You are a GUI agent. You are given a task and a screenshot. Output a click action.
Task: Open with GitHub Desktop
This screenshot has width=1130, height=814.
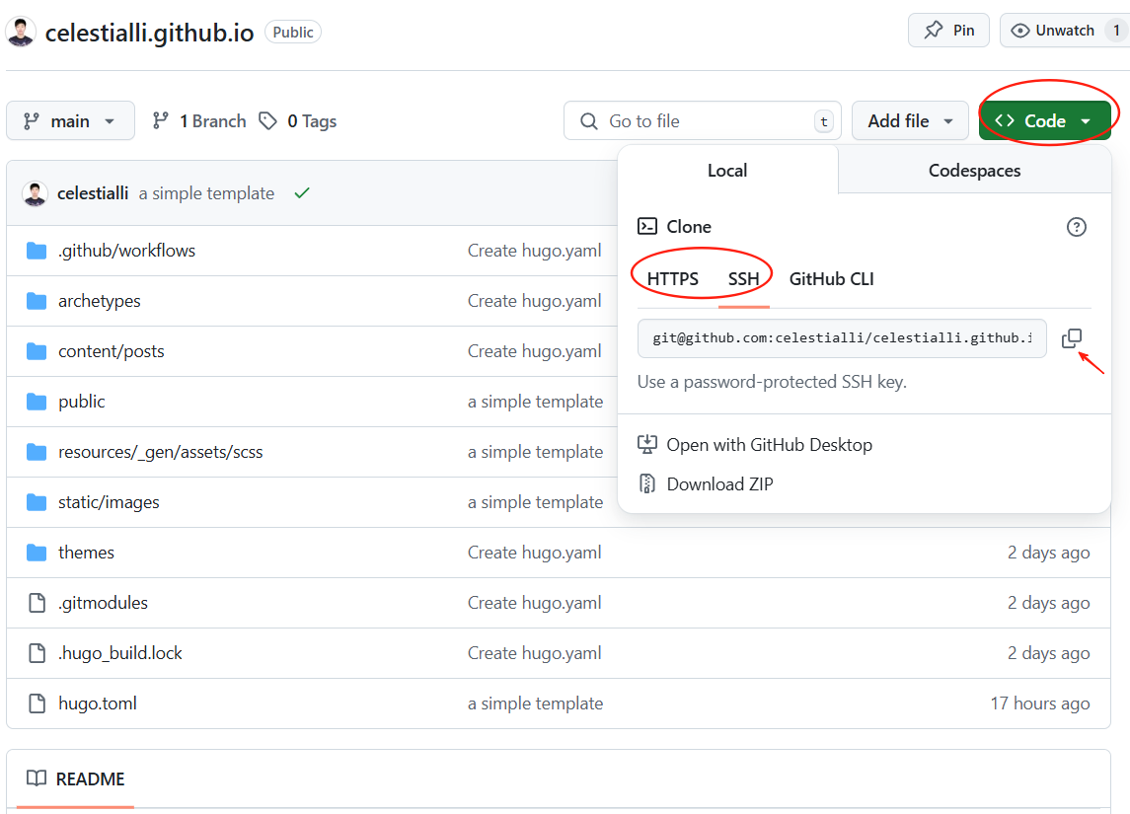[770, 445]
